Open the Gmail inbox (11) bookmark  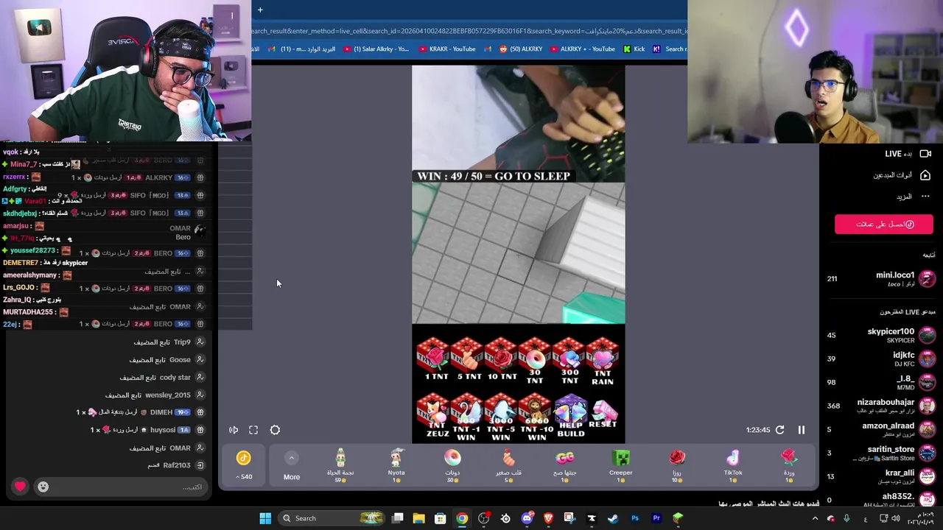(302, 49)
